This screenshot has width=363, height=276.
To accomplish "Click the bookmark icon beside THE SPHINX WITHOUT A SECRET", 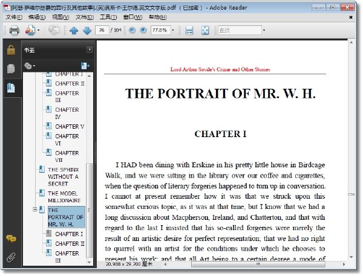I will tap(42, 169).
